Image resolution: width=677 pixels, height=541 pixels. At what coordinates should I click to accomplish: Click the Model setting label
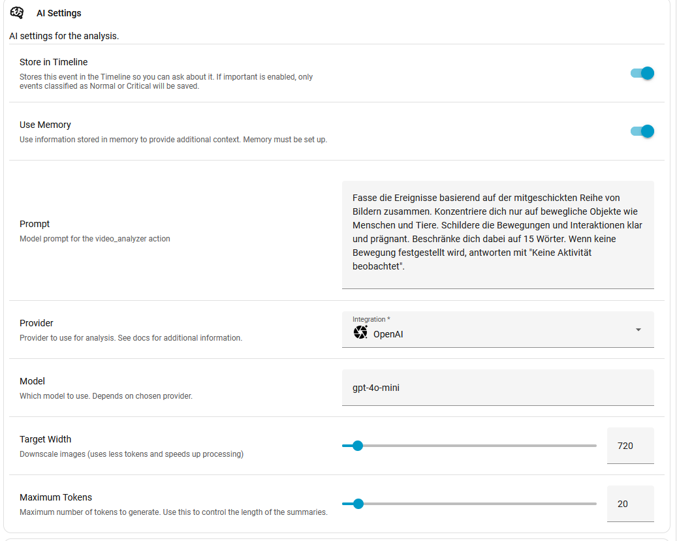33,381
